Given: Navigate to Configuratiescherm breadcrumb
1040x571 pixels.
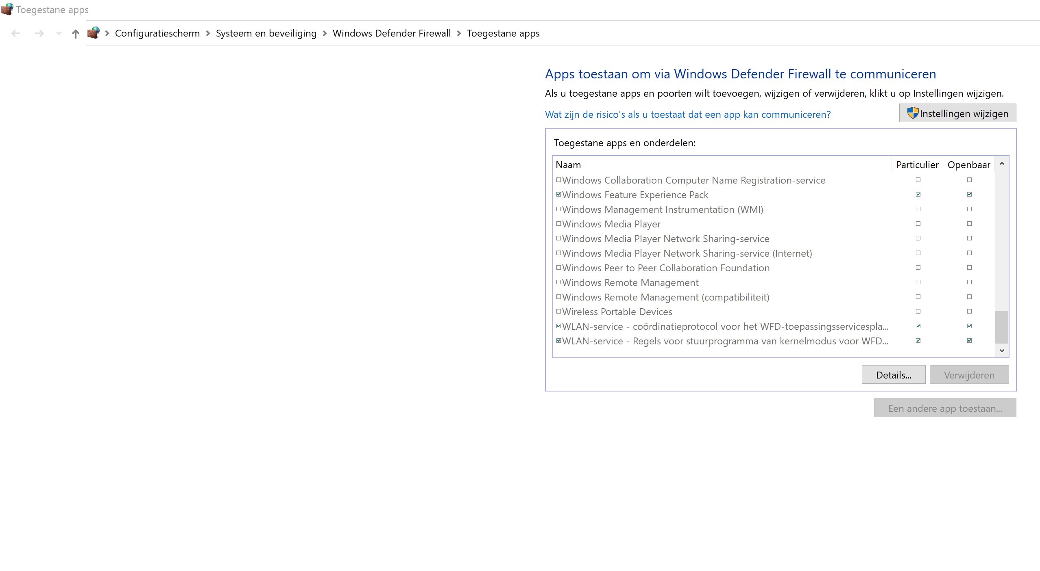Looking at the screenshot, I should click(x=157, y=33).
